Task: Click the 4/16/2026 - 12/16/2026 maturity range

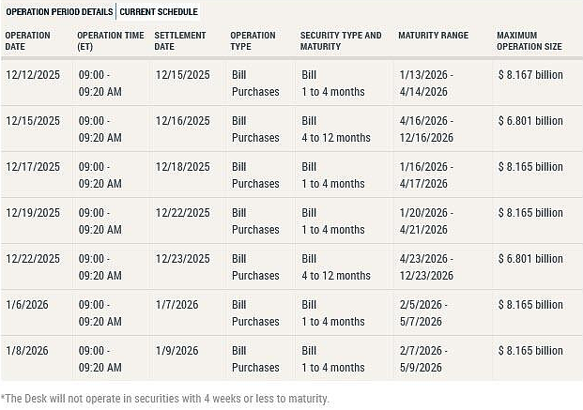Action: (x=426, y=129)
